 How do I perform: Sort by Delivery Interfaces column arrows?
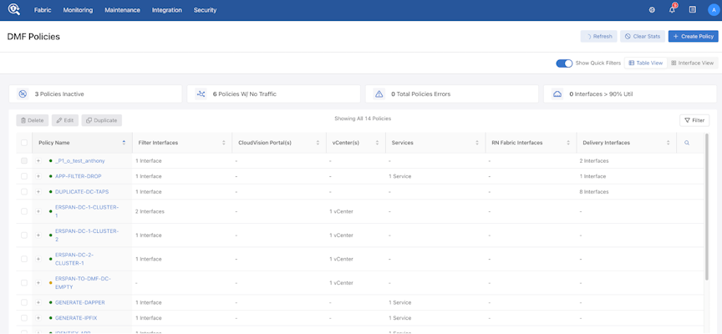(669, 143)
